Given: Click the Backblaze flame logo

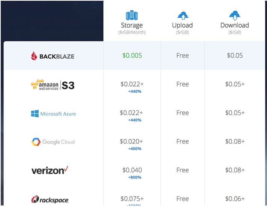Looking at the screenshot, I should pos(34,56).
